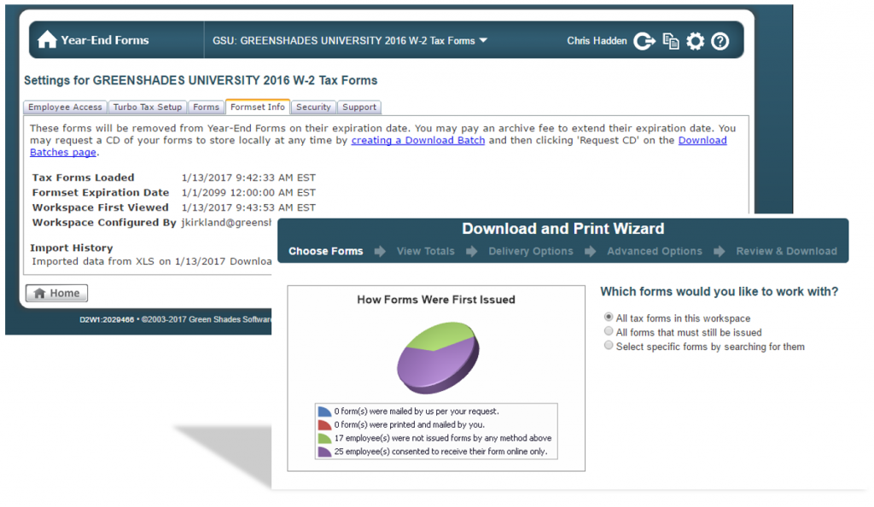The width and height of the screenshot is (874, 507).
Task: Click the '1/13/2017 9:42:33 AM EST' loaded timestamp
Action: [x=248, y=178]
